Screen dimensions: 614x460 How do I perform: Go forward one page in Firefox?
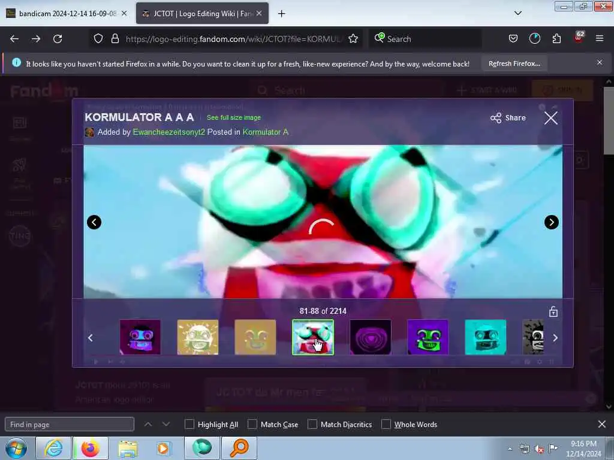[x=36, y=39]
